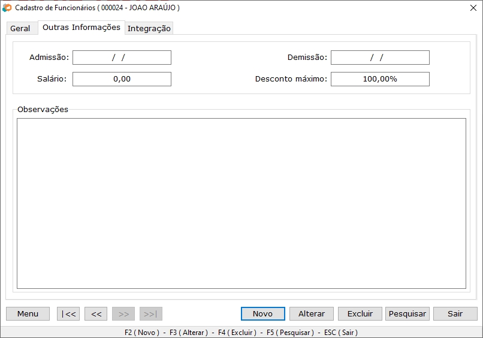
Task: Click the app icon in the title bar
Action: point(7,8)
